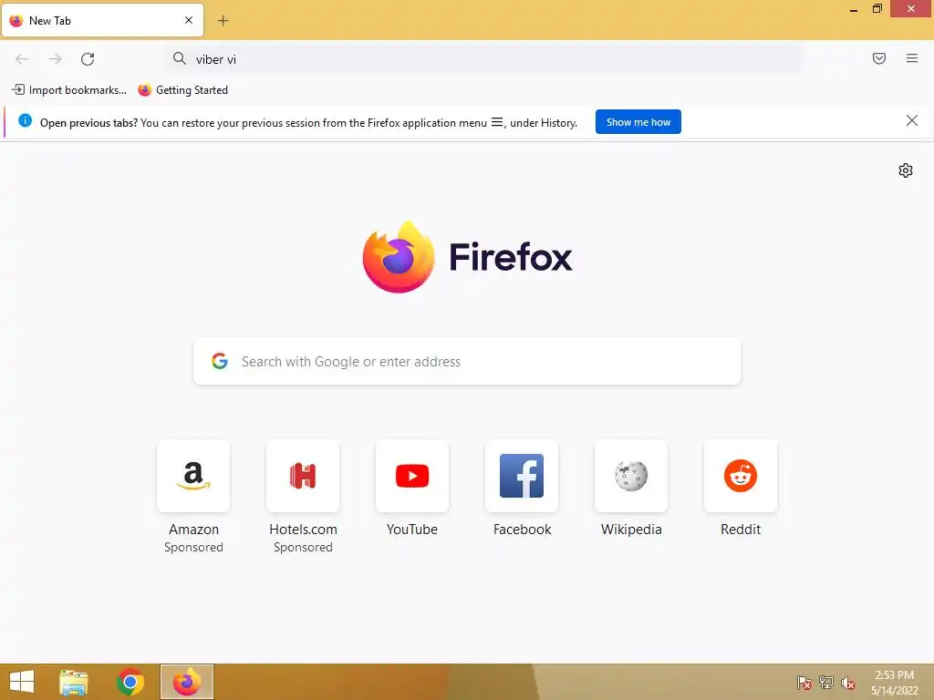The height and width of the screenshot is (700, 934).
Task: Click the Show me how button
Action: point(638,122)
